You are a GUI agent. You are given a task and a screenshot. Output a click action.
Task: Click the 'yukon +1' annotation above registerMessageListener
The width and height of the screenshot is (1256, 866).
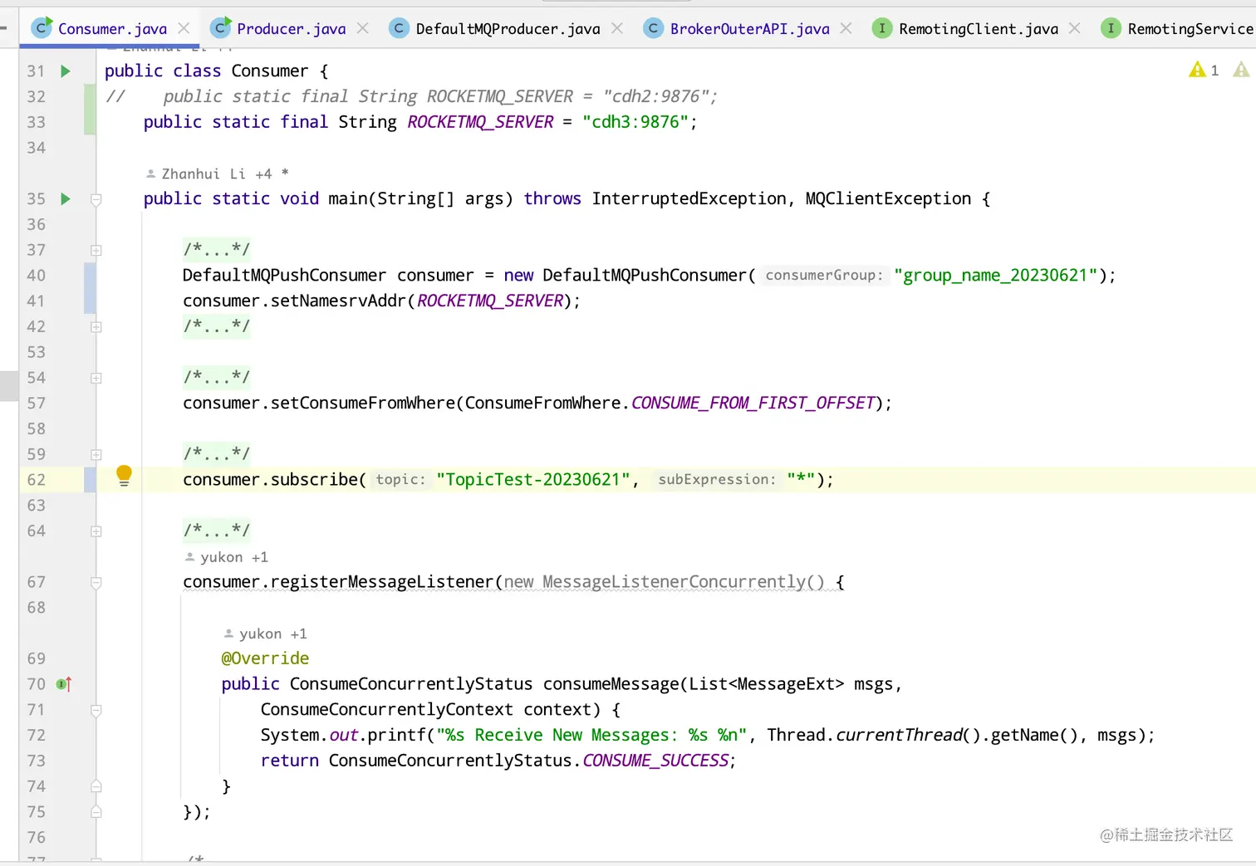(226, 557)
